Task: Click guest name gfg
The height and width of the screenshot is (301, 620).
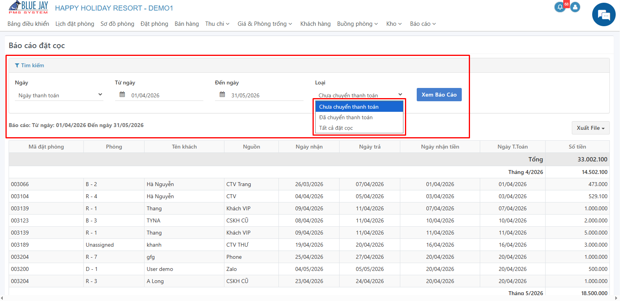Action: click(151, 257)
